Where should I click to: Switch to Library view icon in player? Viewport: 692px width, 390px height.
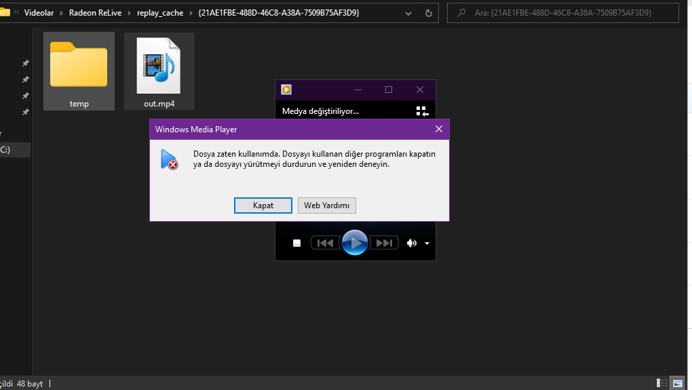(x=423, y=111)
